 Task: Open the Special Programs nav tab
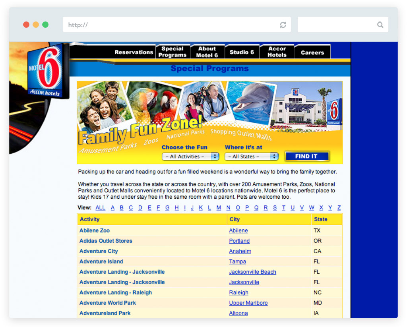coord(172,52)
